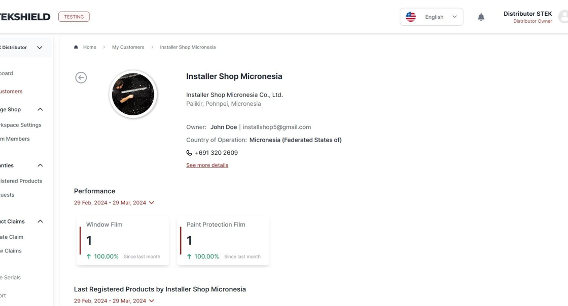Click the See more details link
Image resolution: width=568 pixels, height=306 pixels.
[207, 165]
